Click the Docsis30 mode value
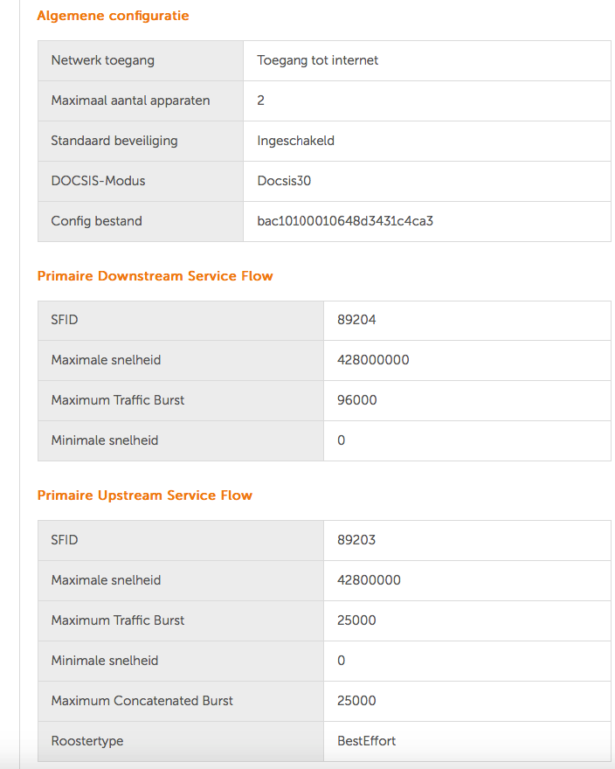The height and width of the screenshot is (769, 615). click(x=284, y=181)
